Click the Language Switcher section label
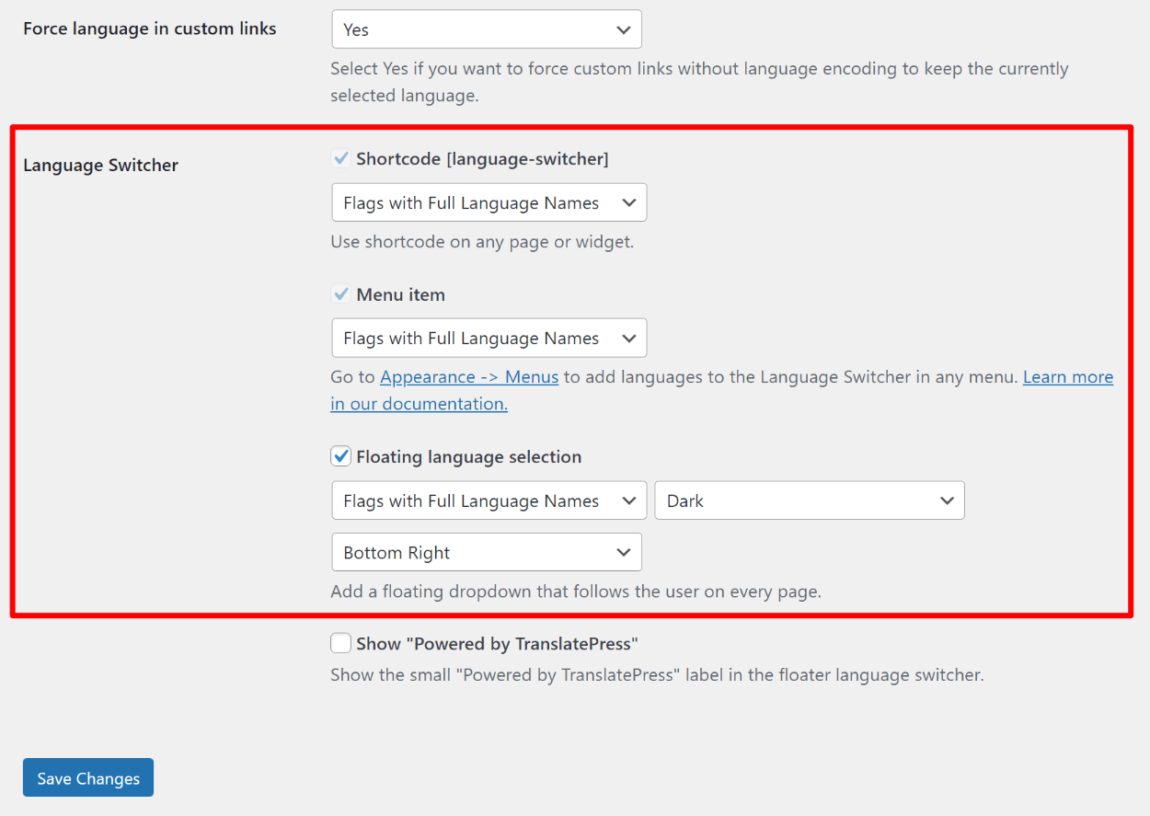 (x=101, y=166)
